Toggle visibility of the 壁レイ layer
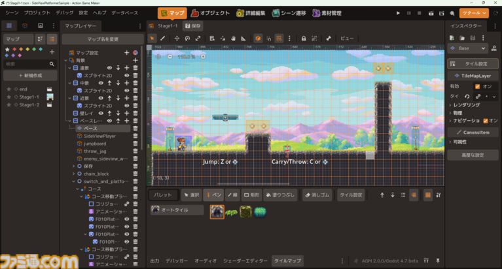 point(101,113)
